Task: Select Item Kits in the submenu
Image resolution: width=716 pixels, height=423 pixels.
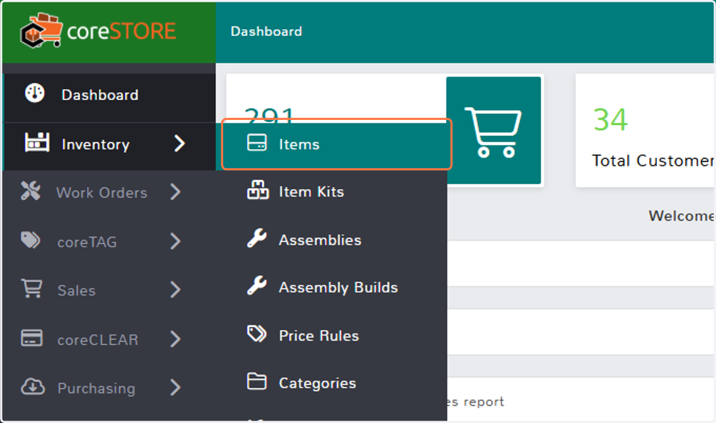Action: tap(311, 192)
